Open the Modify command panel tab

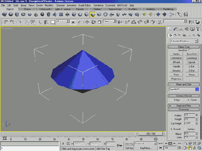[x=175, y=29]
